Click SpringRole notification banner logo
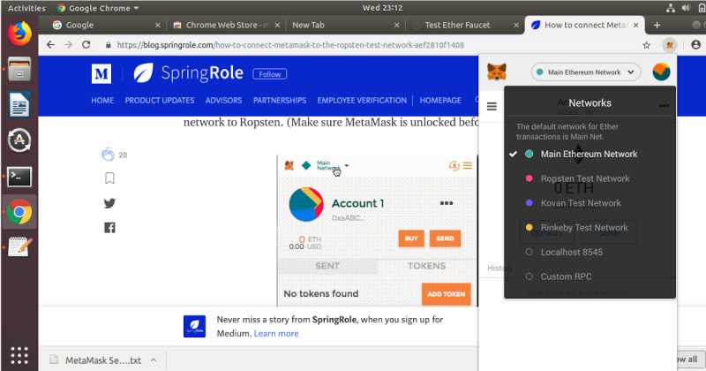The width and height of the screenshot is (706, 371). [194, 326]
